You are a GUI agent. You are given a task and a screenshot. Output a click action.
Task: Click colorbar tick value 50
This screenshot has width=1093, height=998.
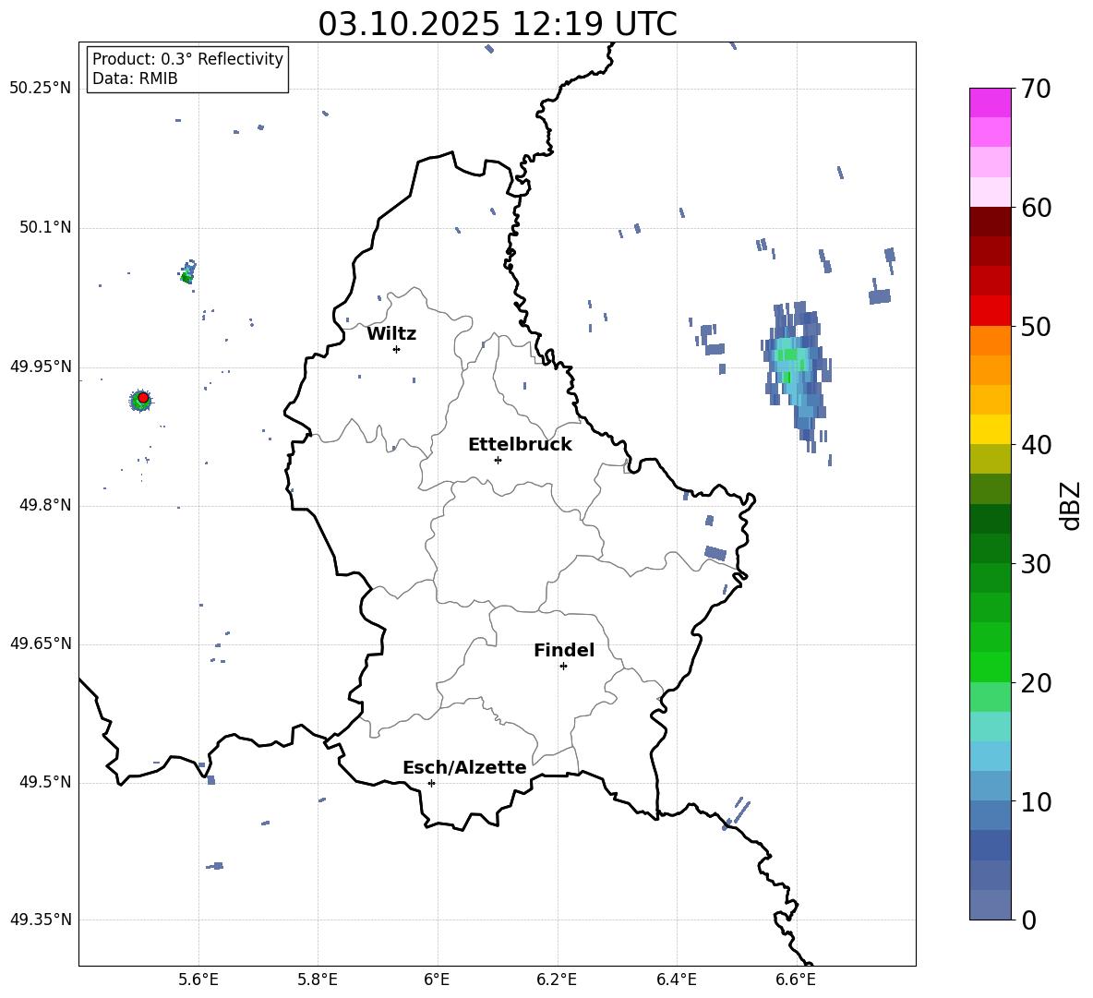pos(1036,326)
